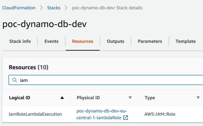This screenshot has width=203, height=126.
Task: Switch to the Template tab
Action: [x=186, y=41]
